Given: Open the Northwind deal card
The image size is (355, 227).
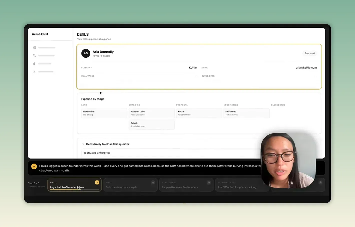Looking at the screenshot, I should [104, 113].
